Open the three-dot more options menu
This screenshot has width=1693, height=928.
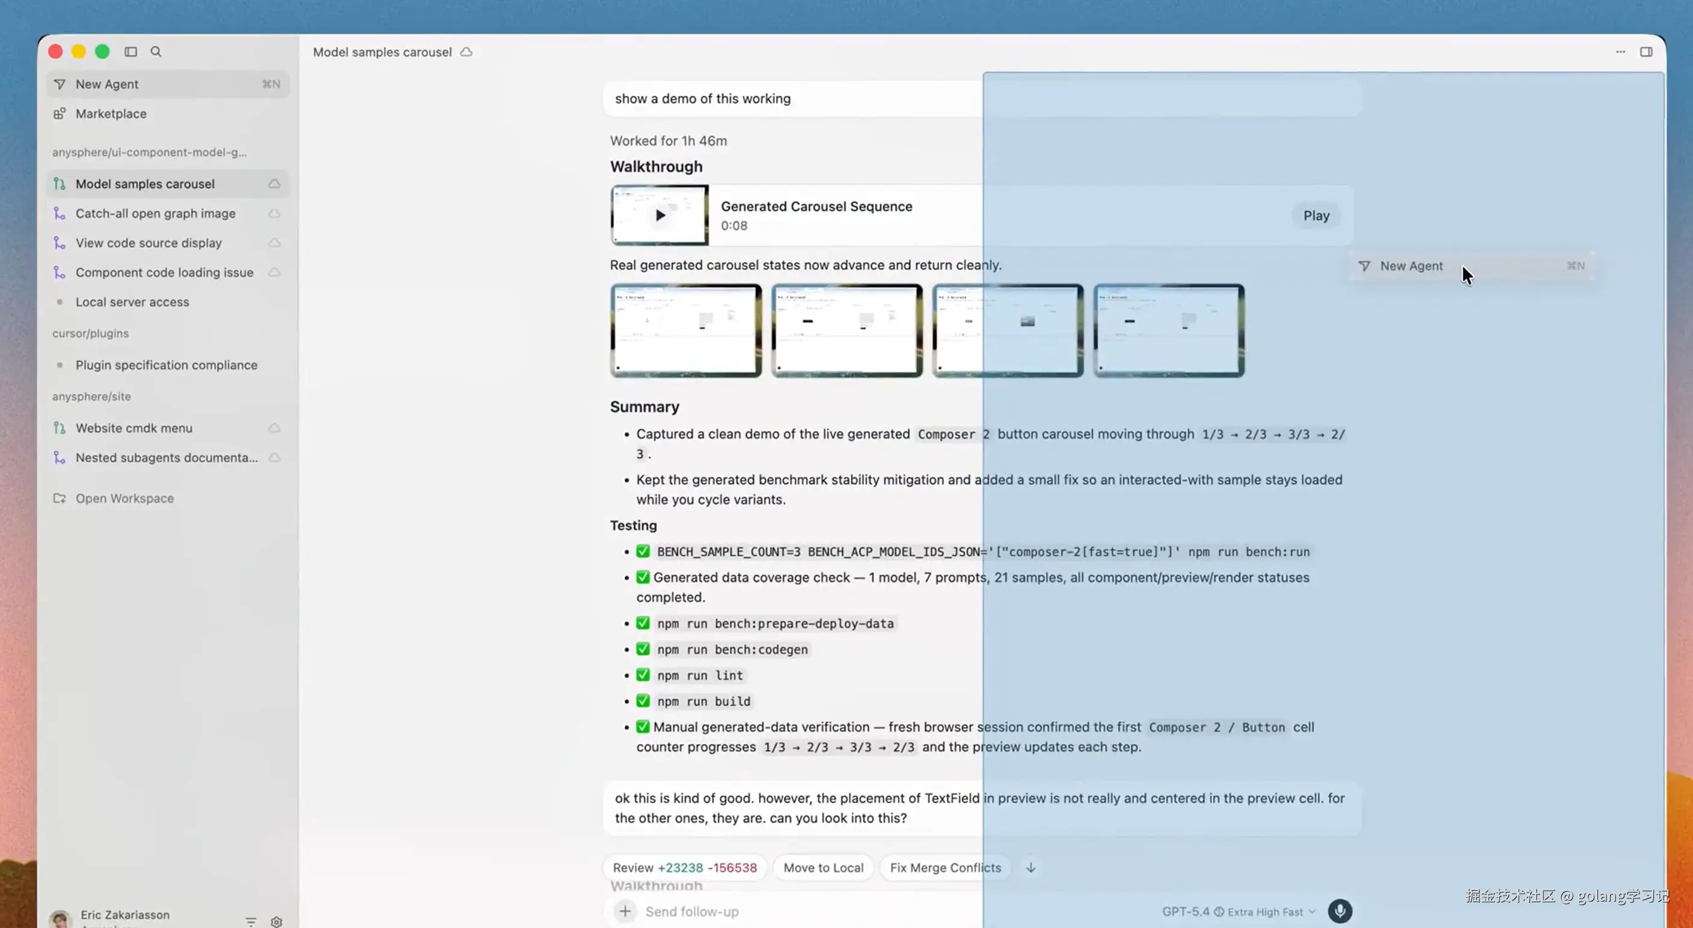pyautogui.click(x=1620, y=51)
